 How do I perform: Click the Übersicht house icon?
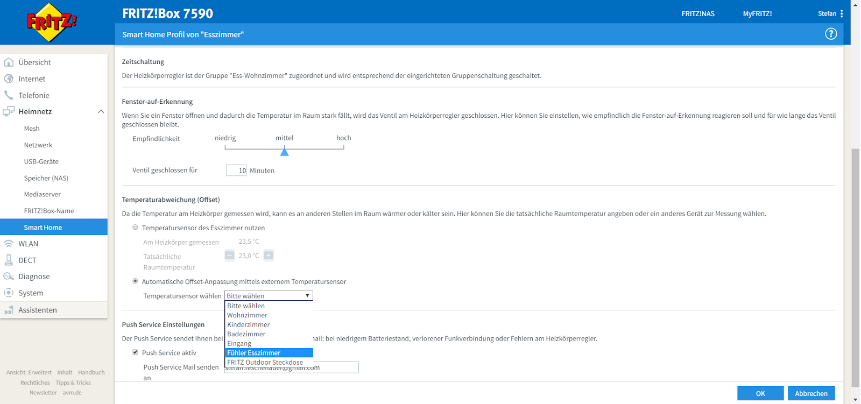9,62
